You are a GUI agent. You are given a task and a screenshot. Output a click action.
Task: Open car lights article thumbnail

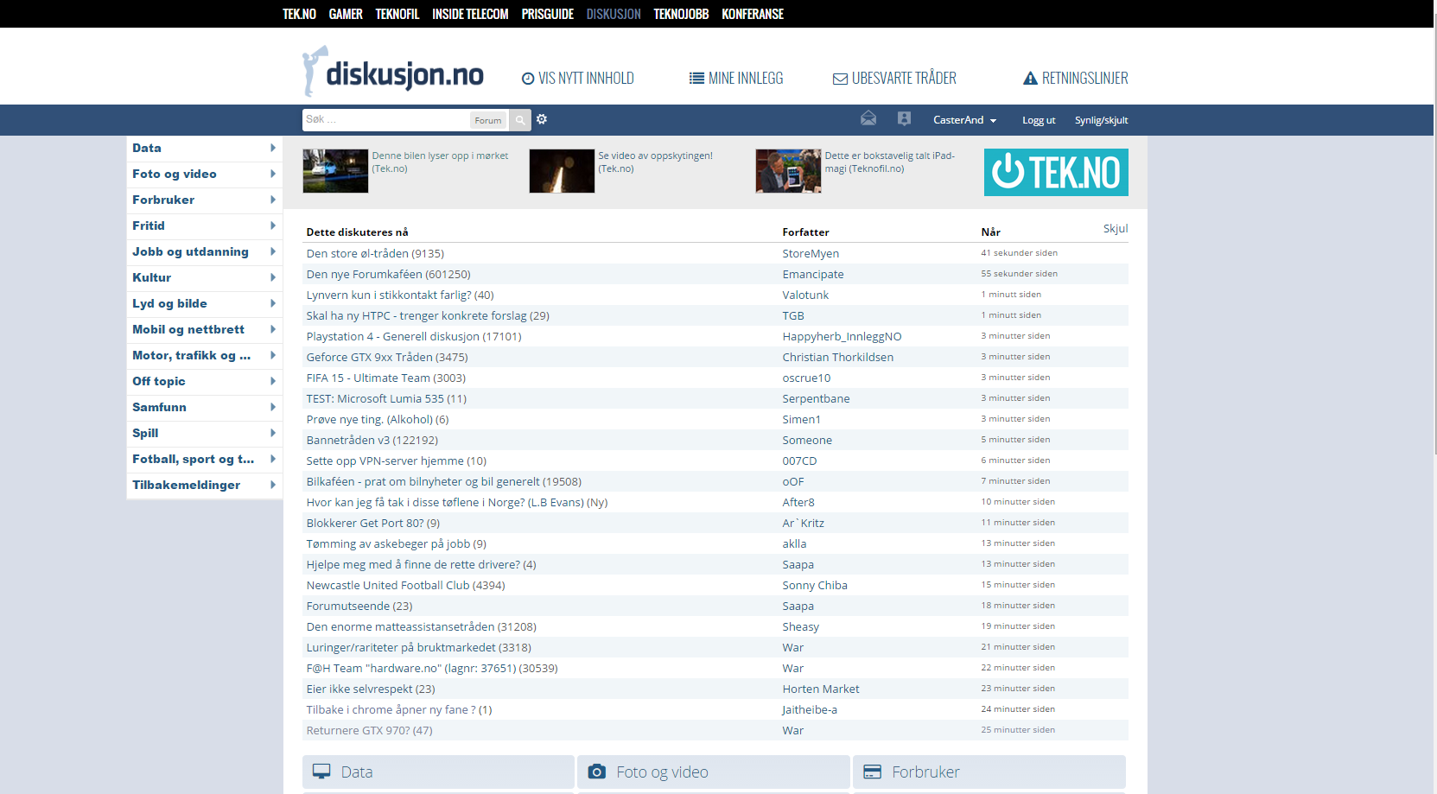click(x=335, y=170)
